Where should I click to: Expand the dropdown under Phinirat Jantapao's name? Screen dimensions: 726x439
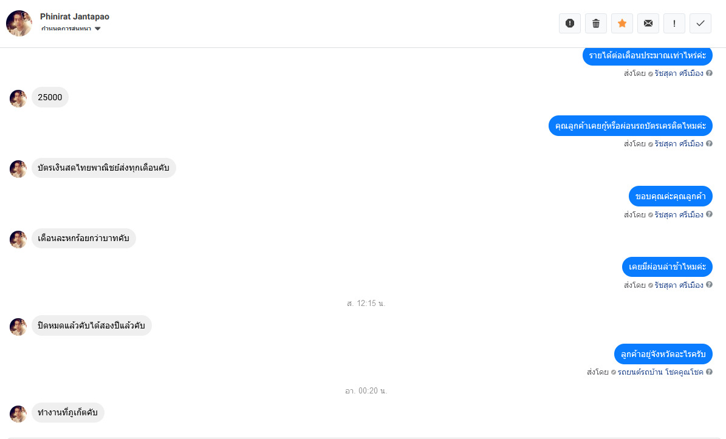[x=97, y=29]
